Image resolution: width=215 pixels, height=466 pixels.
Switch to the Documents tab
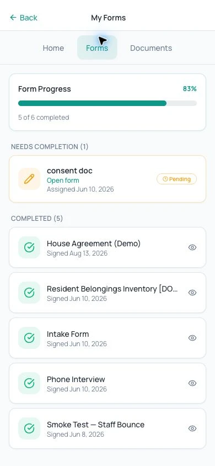[151, 48]
